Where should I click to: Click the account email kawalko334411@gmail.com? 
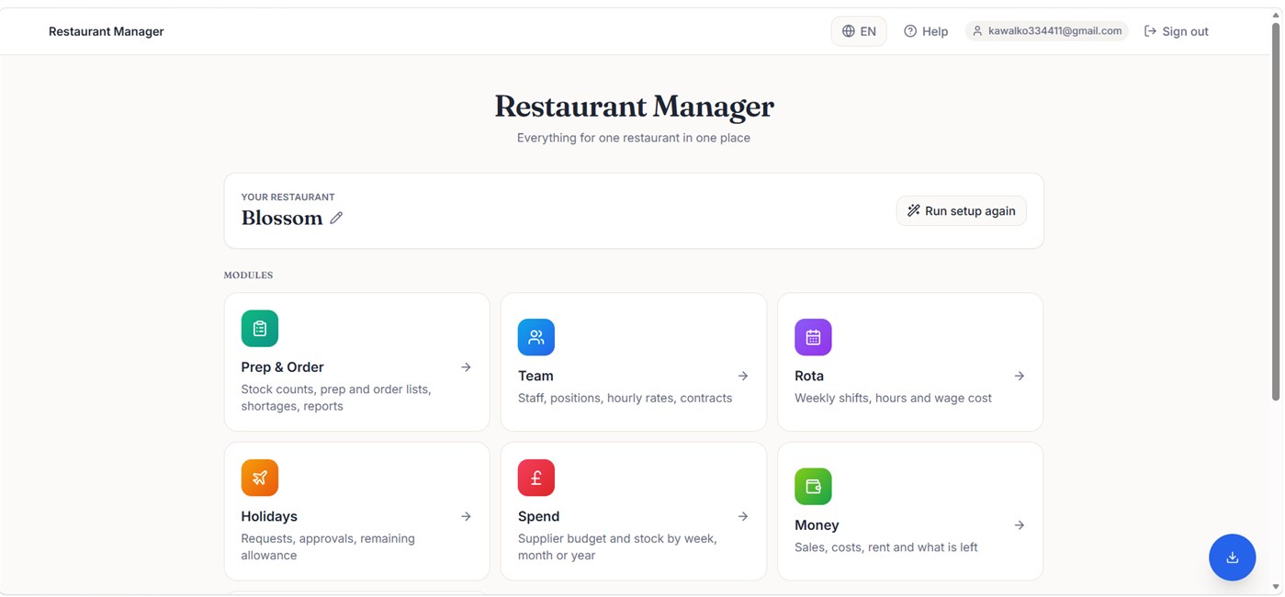click(x=1047, y=31)
